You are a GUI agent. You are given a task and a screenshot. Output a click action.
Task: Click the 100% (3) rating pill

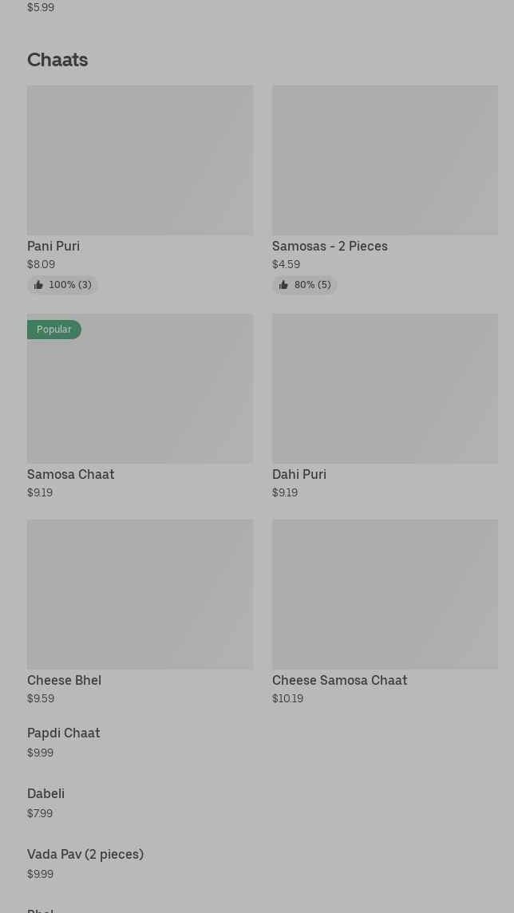62,285
